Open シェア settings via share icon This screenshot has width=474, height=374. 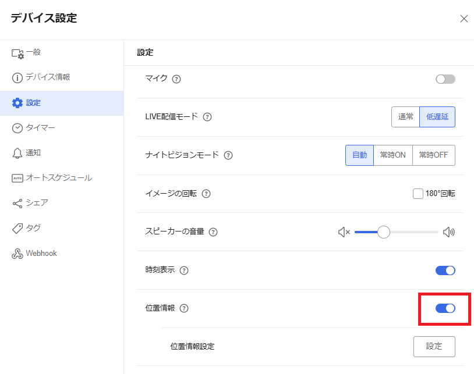pos(17,202)
